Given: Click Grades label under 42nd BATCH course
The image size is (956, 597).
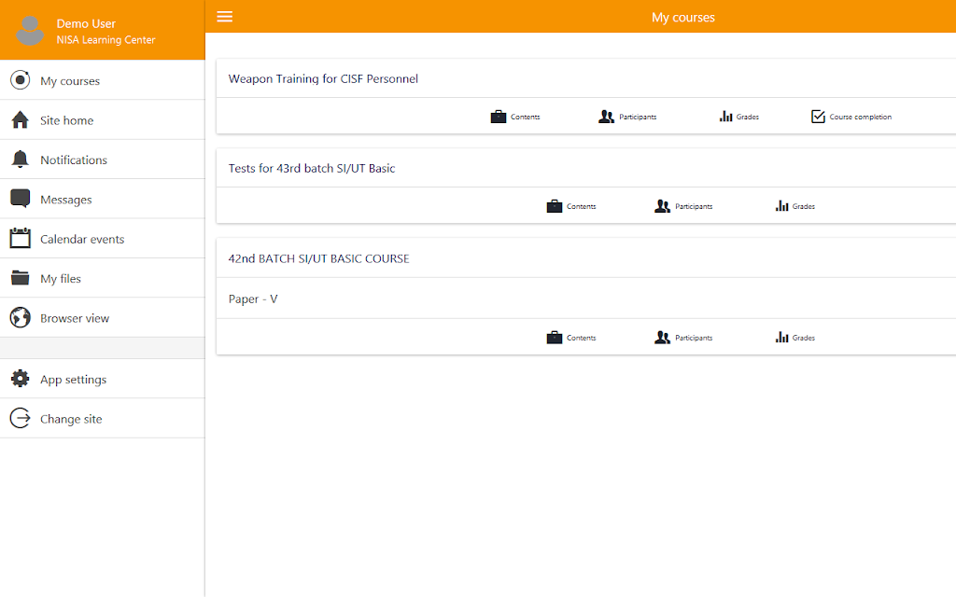Looking at the screenshot, I should pyautogui.click(x=804, y=338).
